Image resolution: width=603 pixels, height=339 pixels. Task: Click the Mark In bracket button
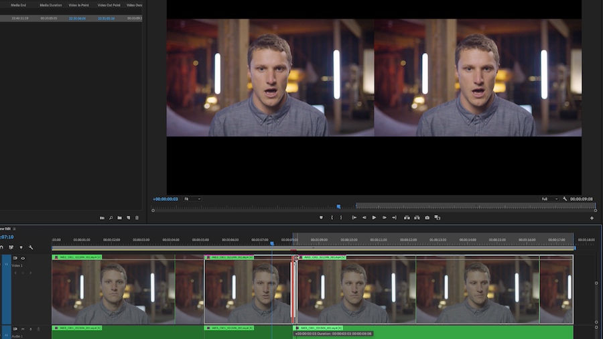coord(332,218)
